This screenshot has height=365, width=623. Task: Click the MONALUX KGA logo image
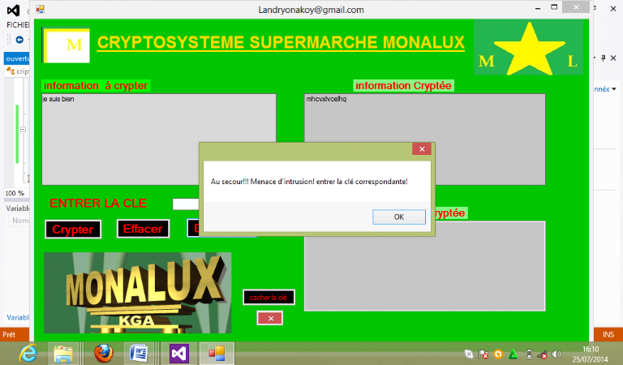[137, 293]
